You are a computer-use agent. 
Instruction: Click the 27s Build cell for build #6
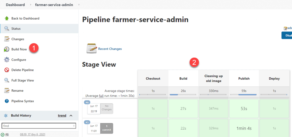[x=183, y=108]
